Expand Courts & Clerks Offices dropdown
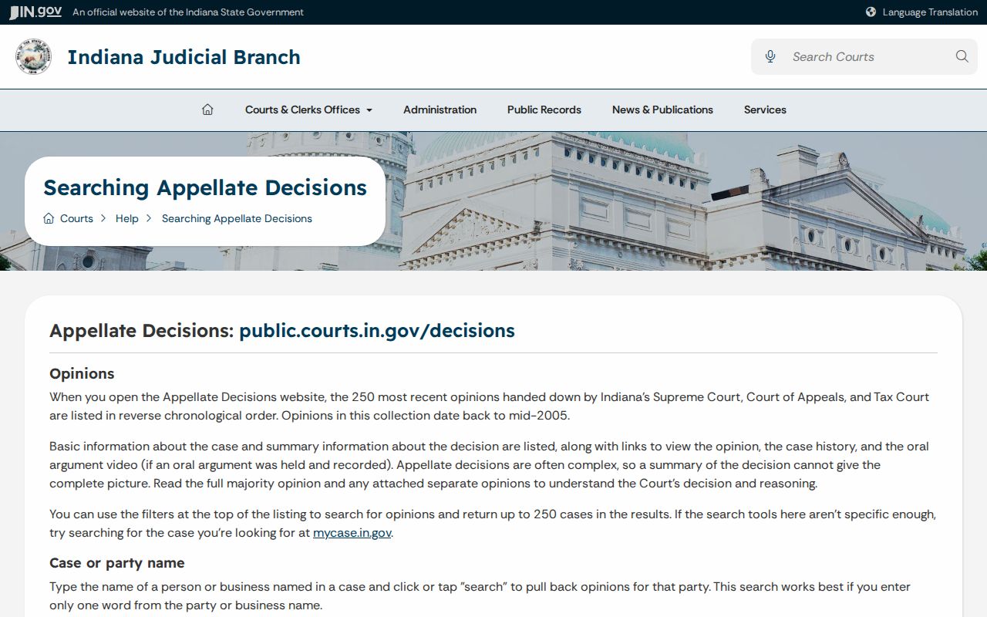The width and height of the screenshot is (987, 617). pyautogui.click(x=308, y=110)
